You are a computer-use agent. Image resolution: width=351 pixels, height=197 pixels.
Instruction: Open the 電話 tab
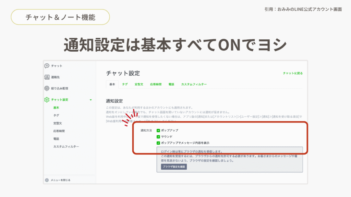(x=171, y=84)
